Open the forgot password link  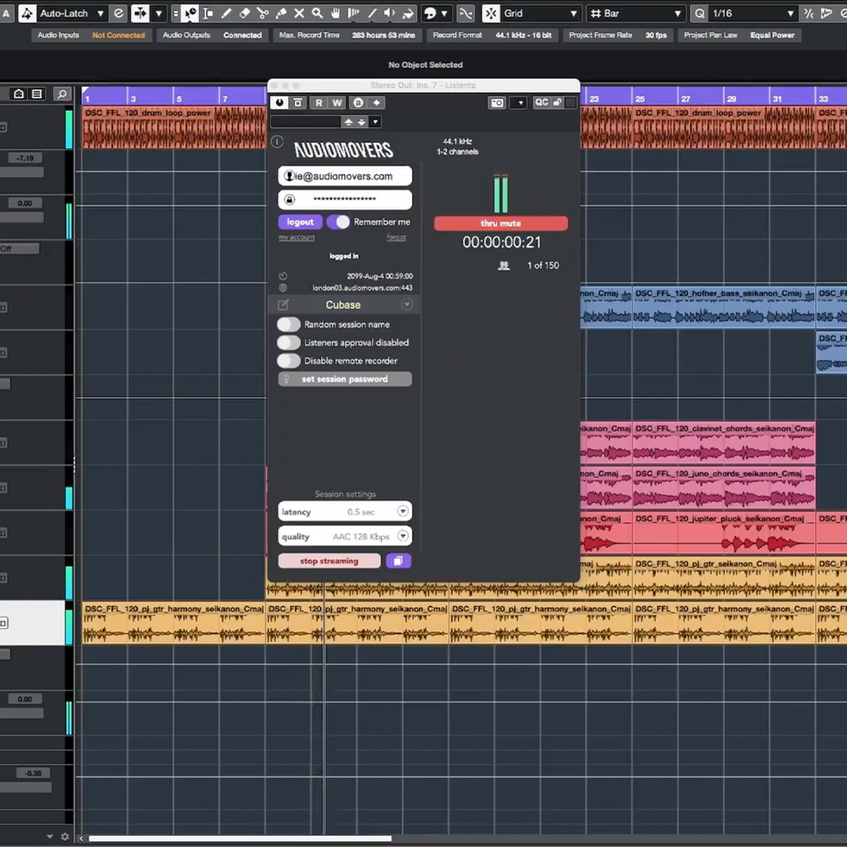click(397, 238)
